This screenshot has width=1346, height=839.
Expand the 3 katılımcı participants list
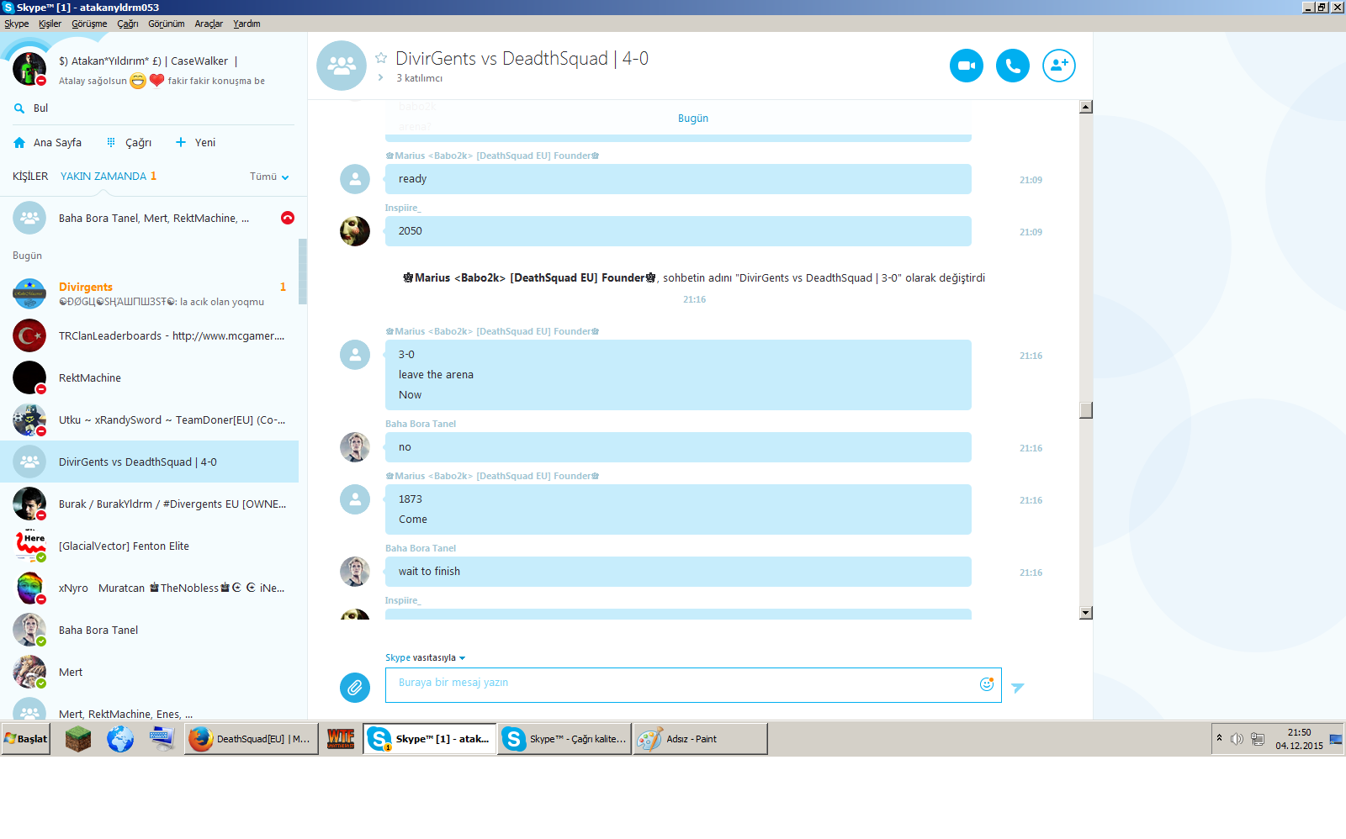coord(381,78)
